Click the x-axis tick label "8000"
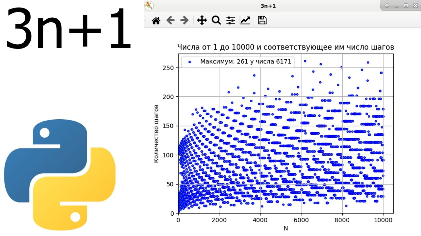The height and width of the screenshot is (236, 421). pos(342,220)
